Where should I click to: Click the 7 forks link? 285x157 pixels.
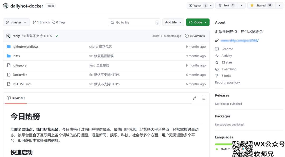tap(226, 76)
